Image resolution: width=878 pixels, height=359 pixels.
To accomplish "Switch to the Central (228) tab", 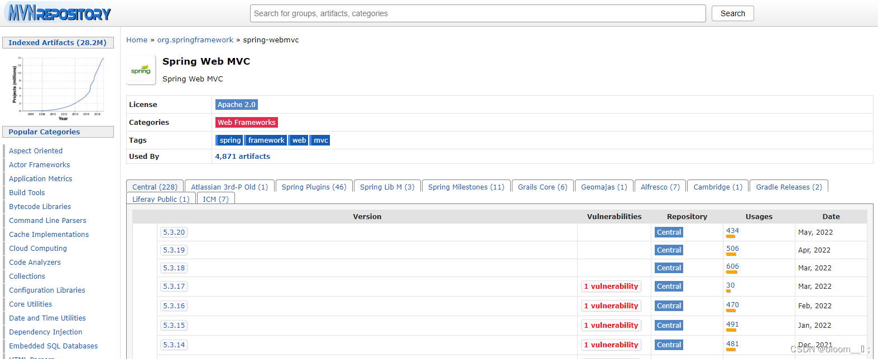I will click(155, 187).
